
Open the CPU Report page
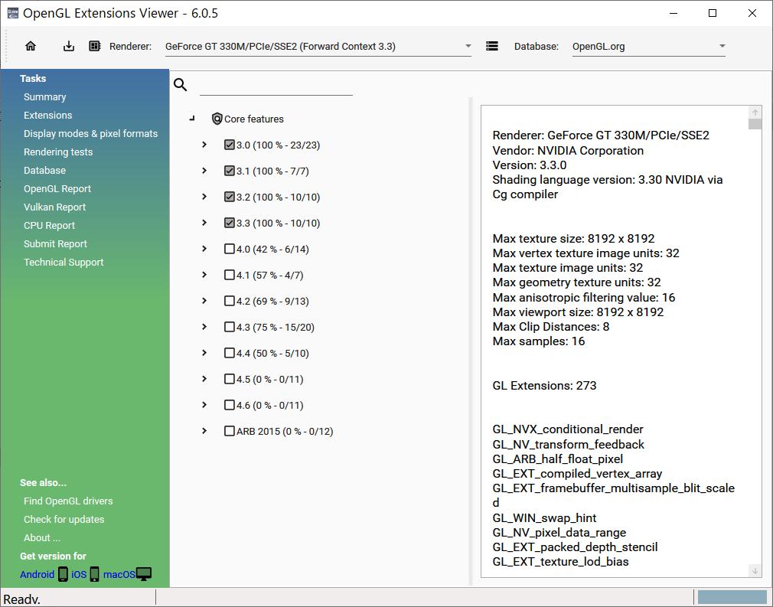click(x=49, y=225)
